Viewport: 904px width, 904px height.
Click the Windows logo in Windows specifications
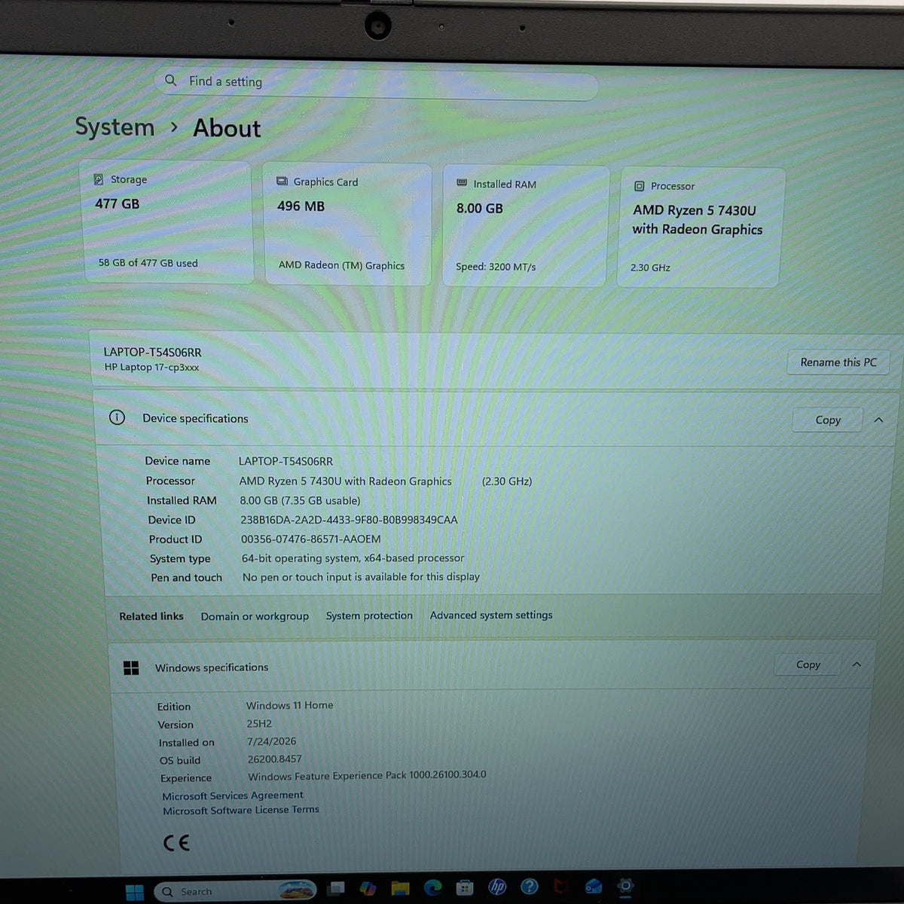131,667
